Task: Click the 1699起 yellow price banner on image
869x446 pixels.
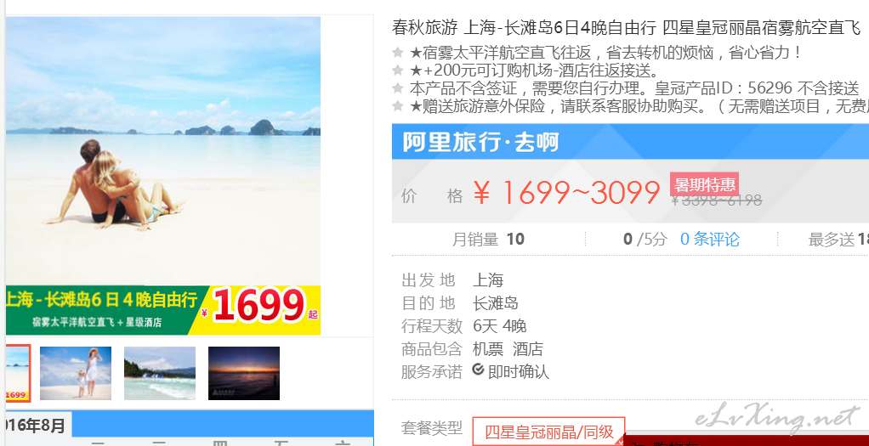Action: coord(257,310)
